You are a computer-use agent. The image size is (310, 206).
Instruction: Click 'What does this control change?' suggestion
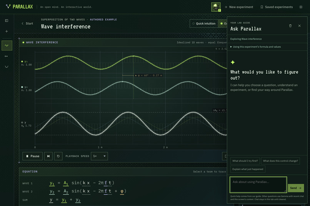280,161
